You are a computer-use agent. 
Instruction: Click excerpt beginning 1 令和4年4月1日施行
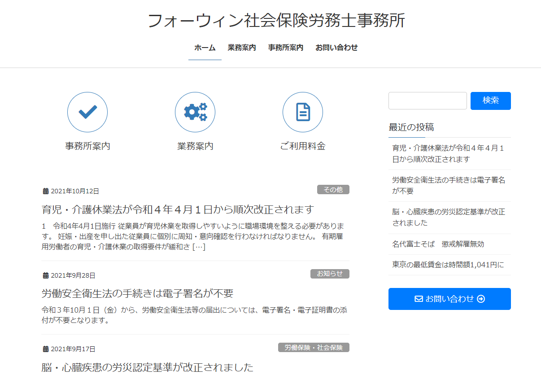(193, 236)
